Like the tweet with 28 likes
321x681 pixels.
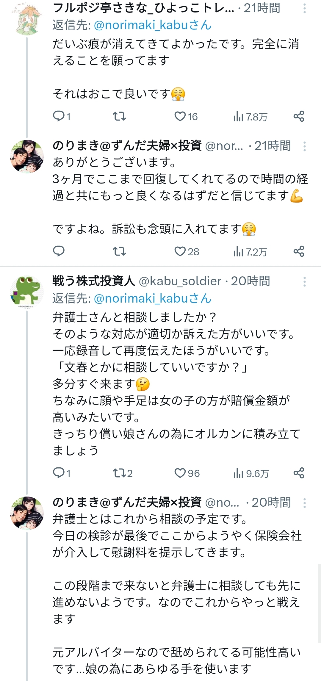[x=180, y=252]
